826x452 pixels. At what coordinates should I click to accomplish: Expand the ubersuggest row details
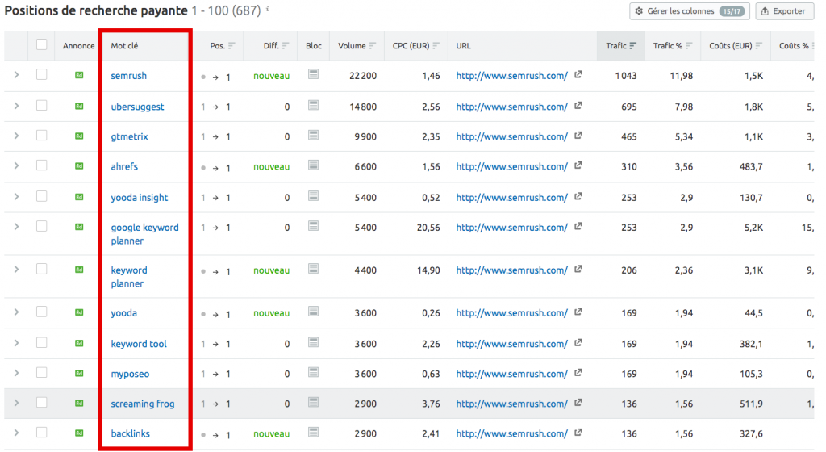[x=16, y=106]
